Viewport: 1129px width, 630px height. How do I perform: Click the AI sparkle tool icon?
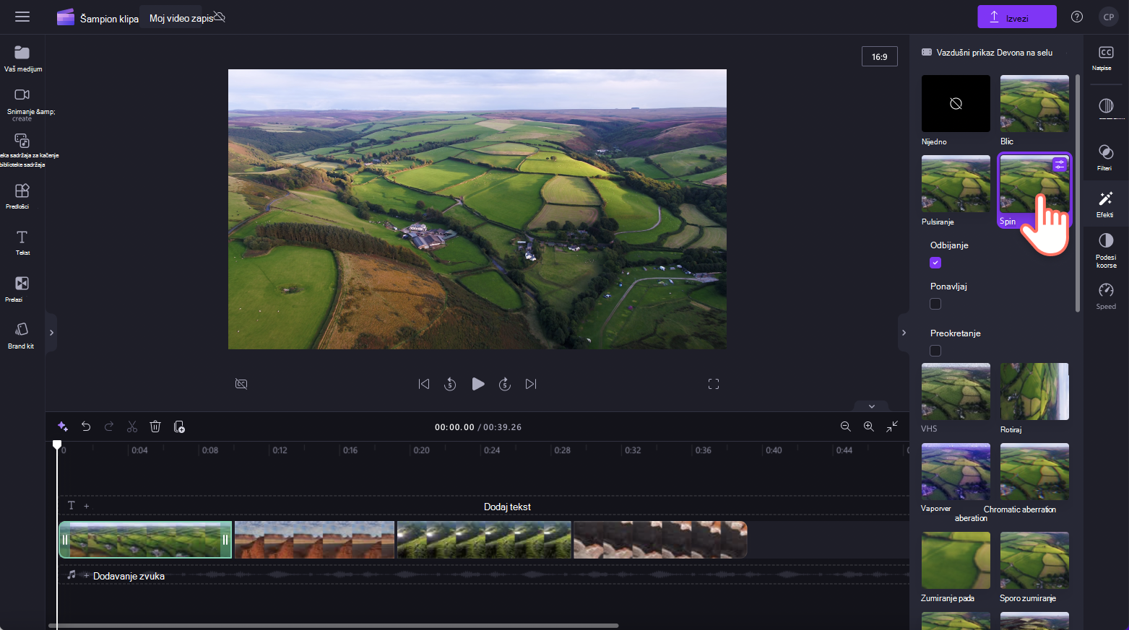pyautogui.click(x=63, y=426)
